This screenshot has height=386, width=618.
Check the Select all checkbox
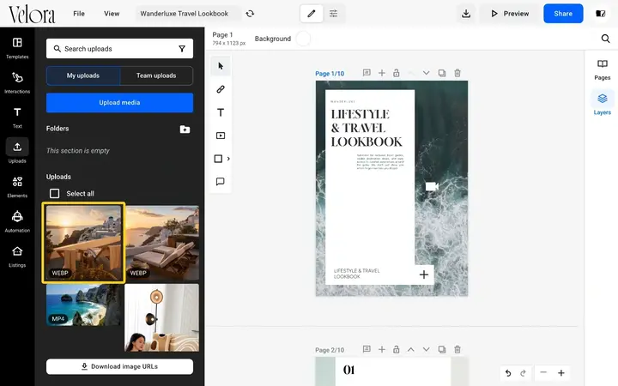54,193
